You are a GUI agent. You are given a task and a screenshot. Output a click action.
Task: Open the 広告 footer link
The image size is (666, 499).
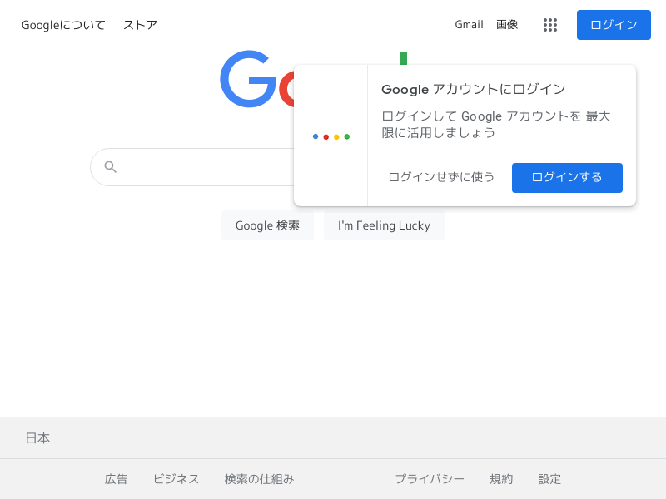coord(117,479)
